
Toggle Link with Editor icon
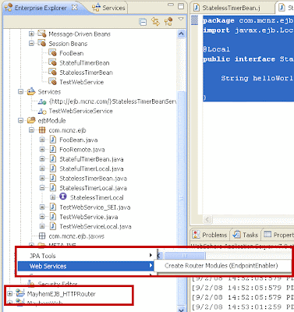click(155, 22)
